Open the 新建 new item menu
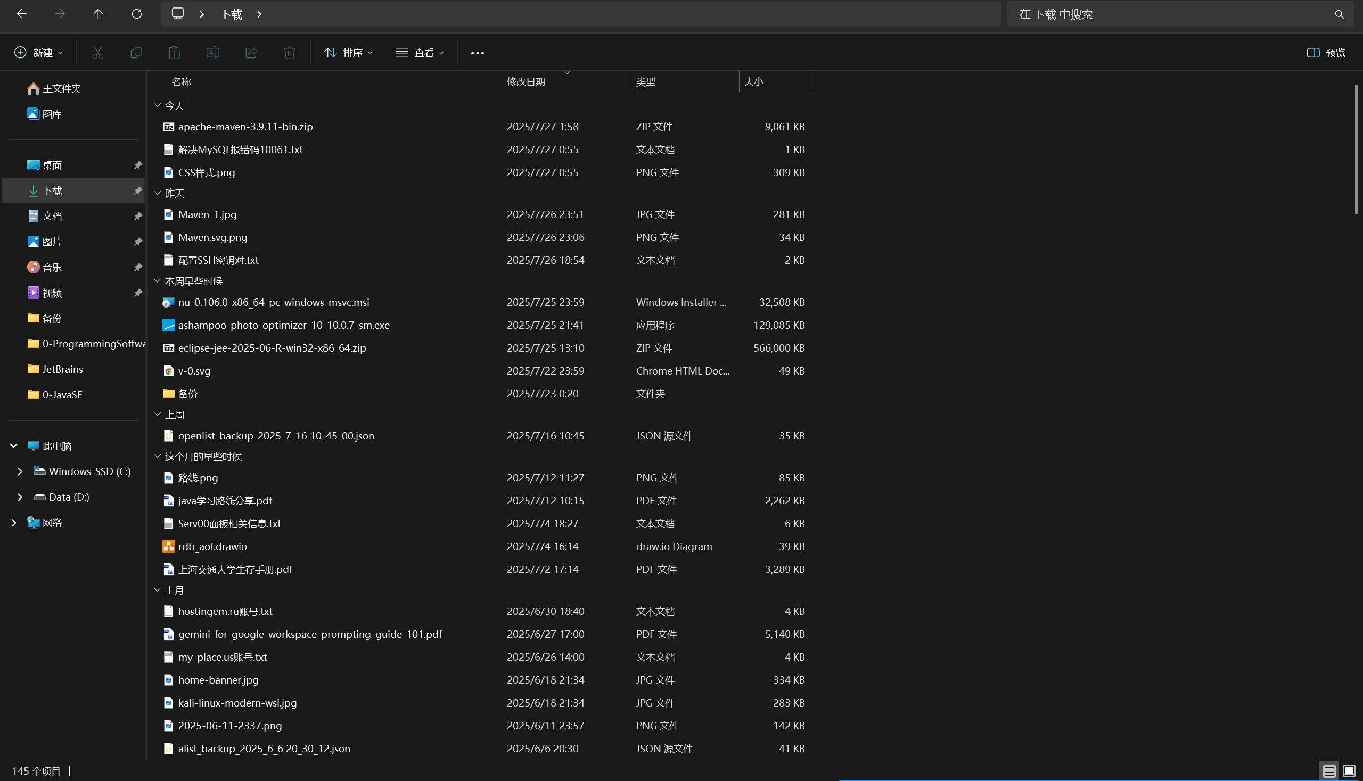 [39, 53]
